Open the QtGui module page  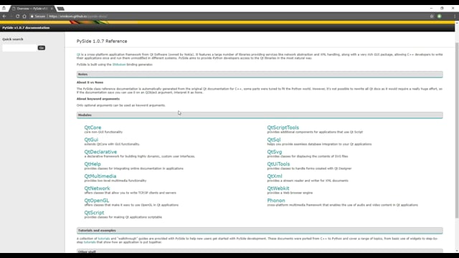[91, 140]
